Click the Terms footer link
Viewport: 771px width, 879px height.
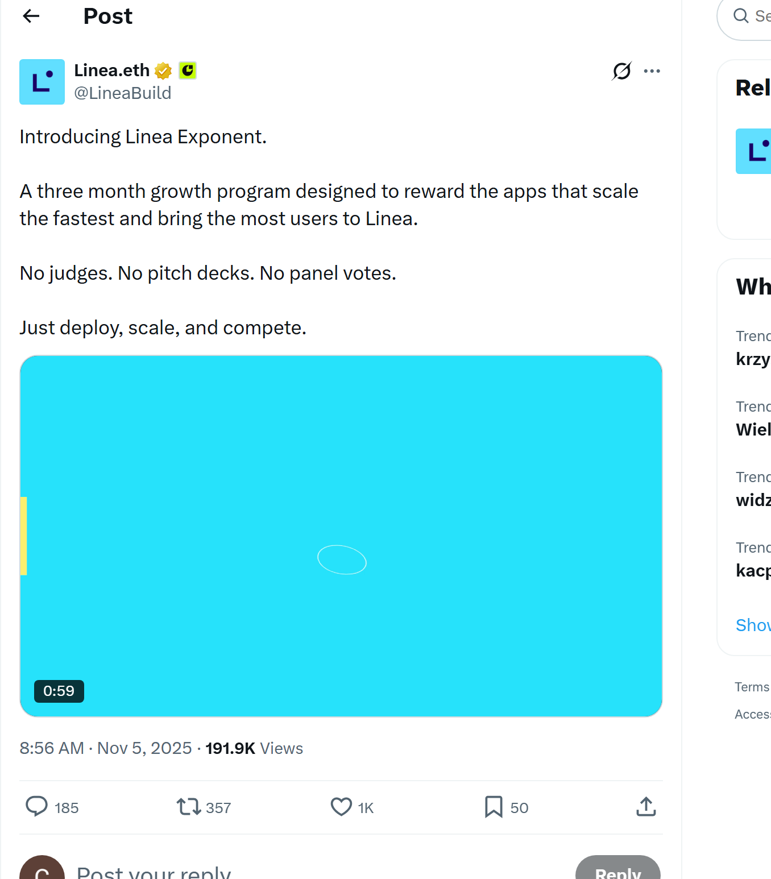click(752, 687)
